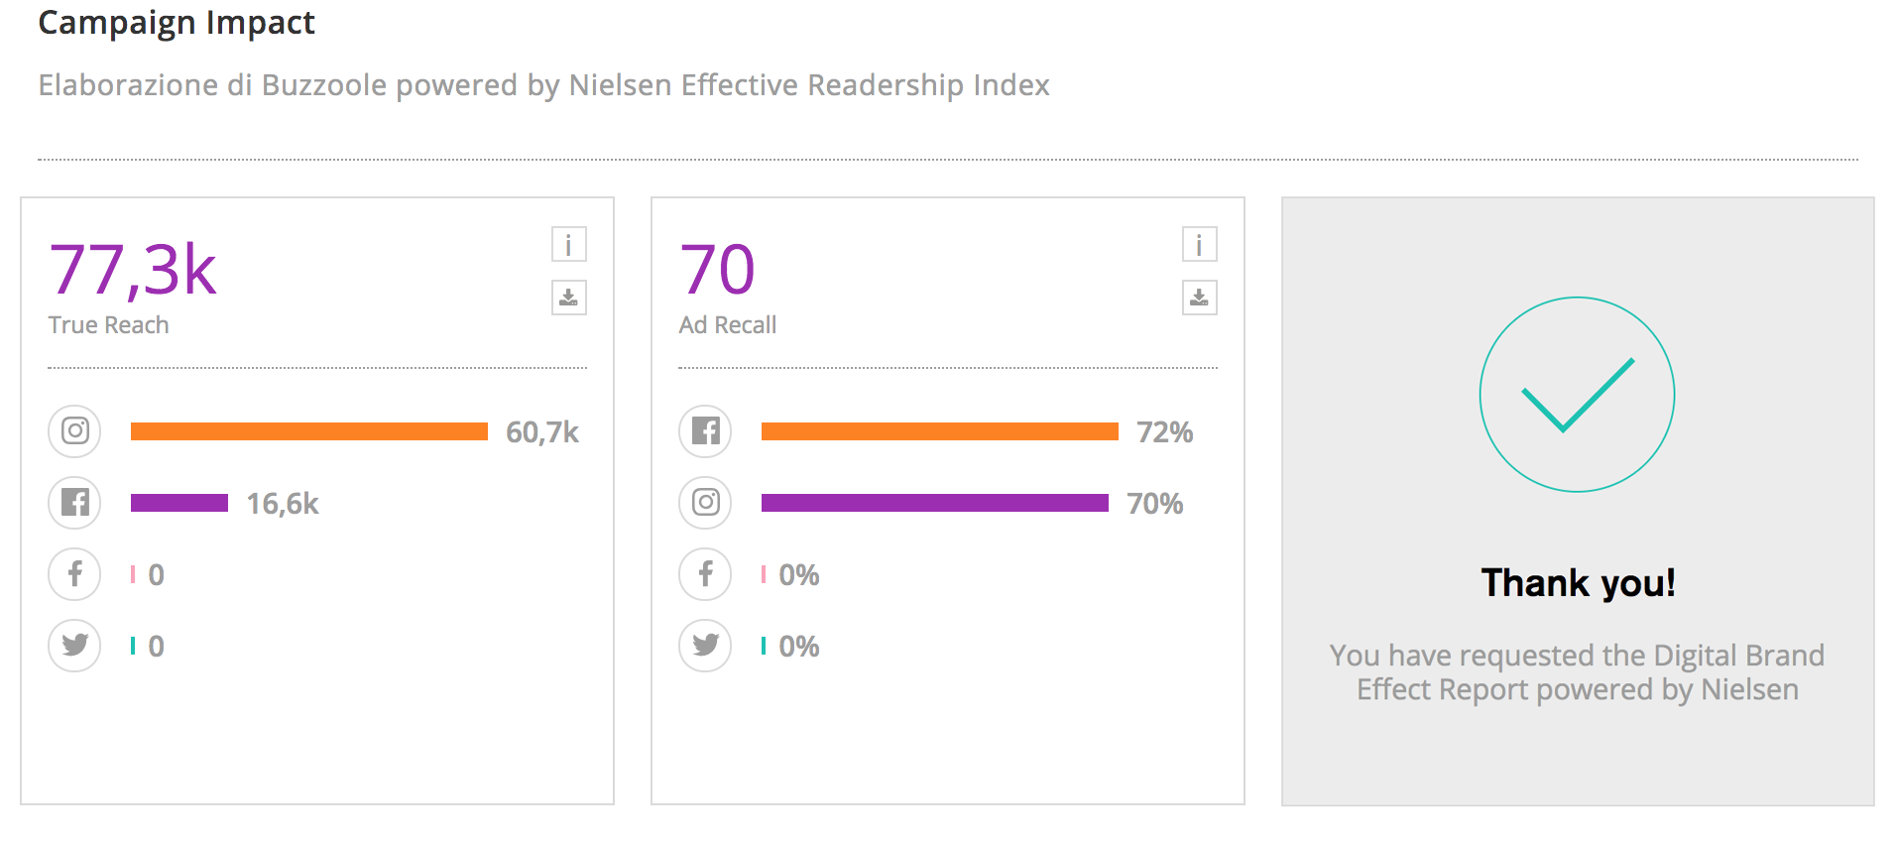Click Instagram icon in True Reach card
1898x843 pixels.
pyautogui.click(x=75, y=431)
